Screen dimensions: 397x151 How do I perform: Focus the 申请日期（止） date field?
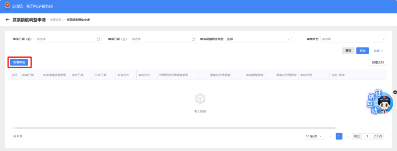[x=163, y=39]
